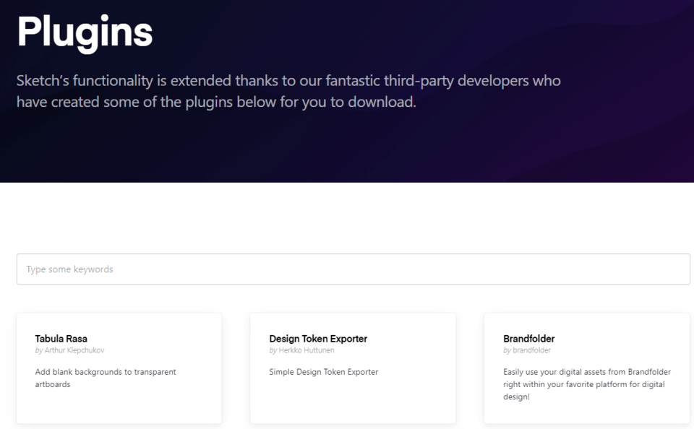Screen dimensions: 694x429
Task: Click the word 'by' before Herkko Huttunen
Action: point(273,350)
